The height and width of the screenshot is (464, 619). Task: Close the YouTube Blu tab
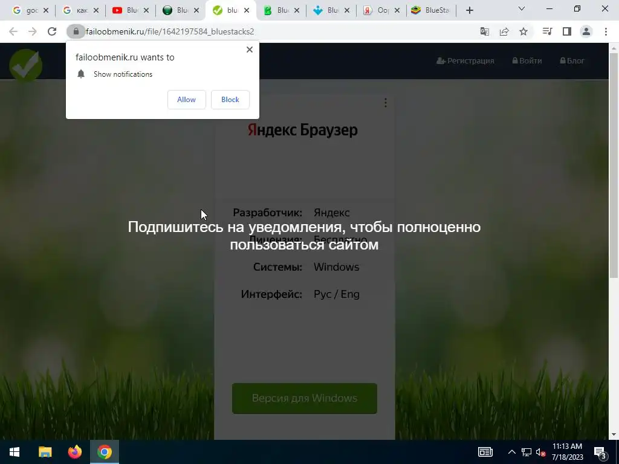pos(146,11)
